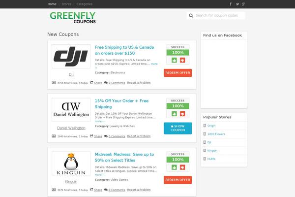Report a Problem on the DJI coupon
The image size is (295, 197).
coord(139,83)
